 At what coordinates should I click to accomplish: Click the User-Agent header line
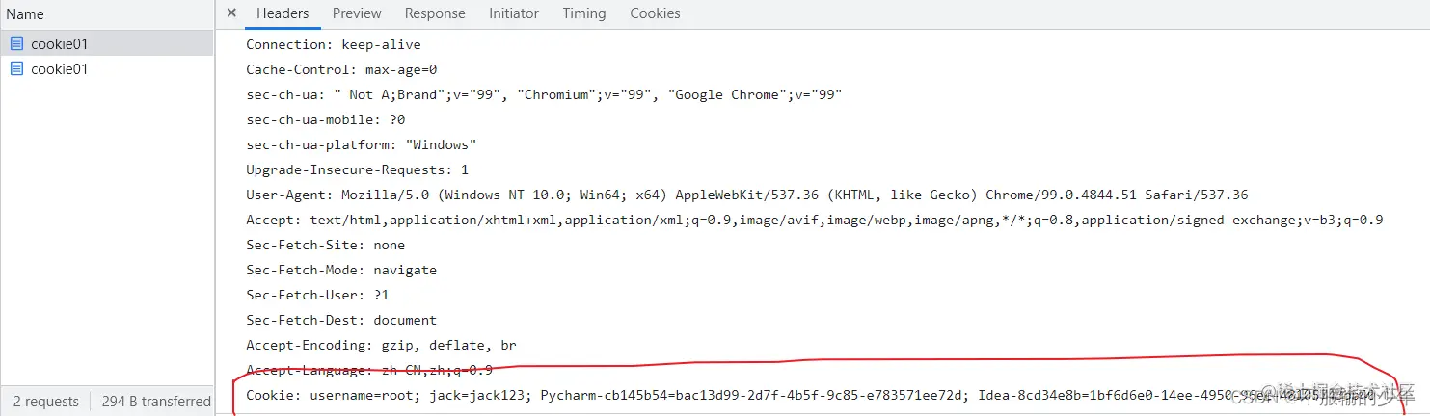[746, 195]
